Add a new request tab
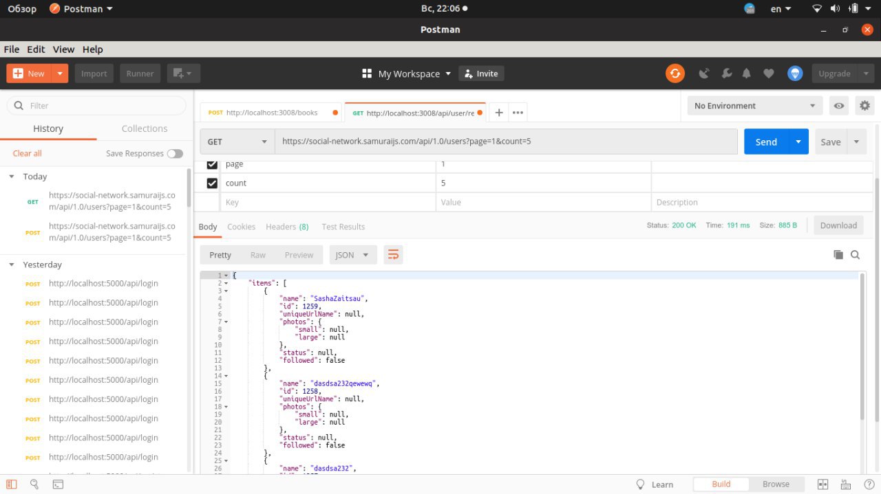 [499, 113]
